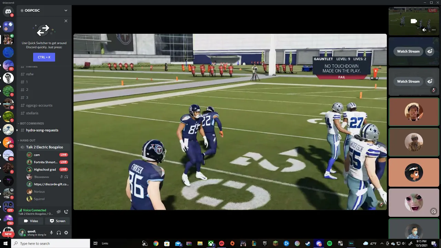
Task: Click the CTRL + K button
Action: tap(44, 57)
